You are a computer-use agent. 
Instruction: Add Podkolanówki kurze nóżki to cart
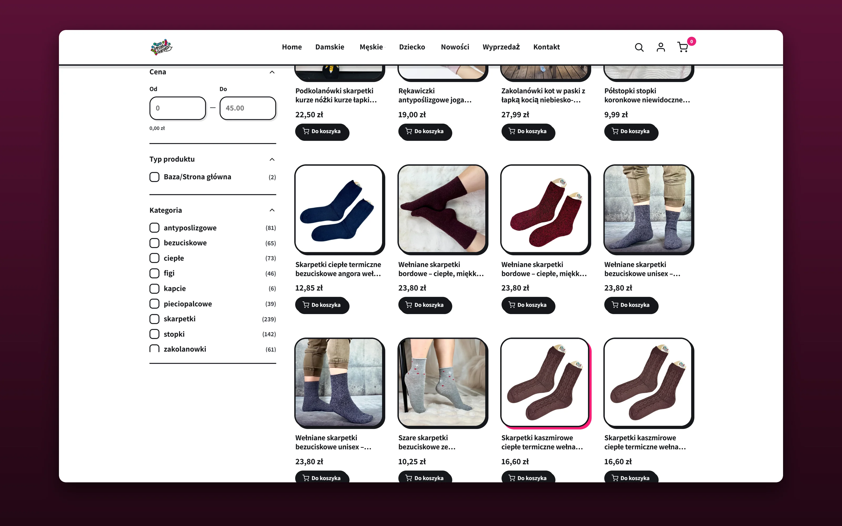coord(322,131)
